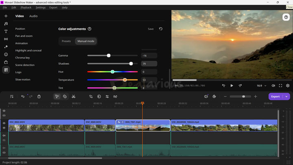Screen dimensions: 293x165
Task: Open the Stickers smiley sidebar icon
Action: [x=6, y=55]
